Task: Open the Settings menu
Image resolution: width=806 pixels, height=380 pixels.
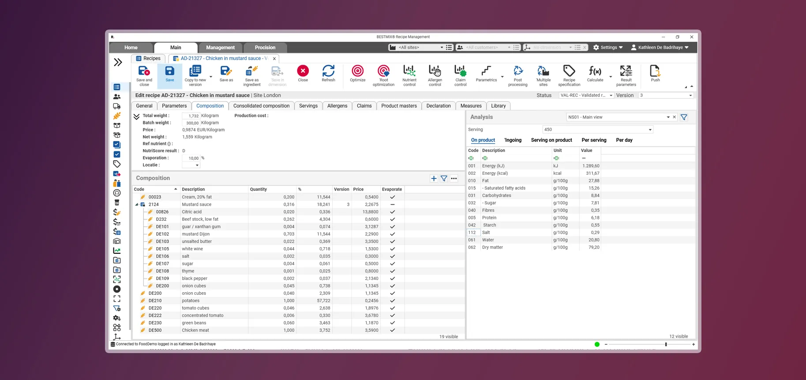Action: click(608, 48)
